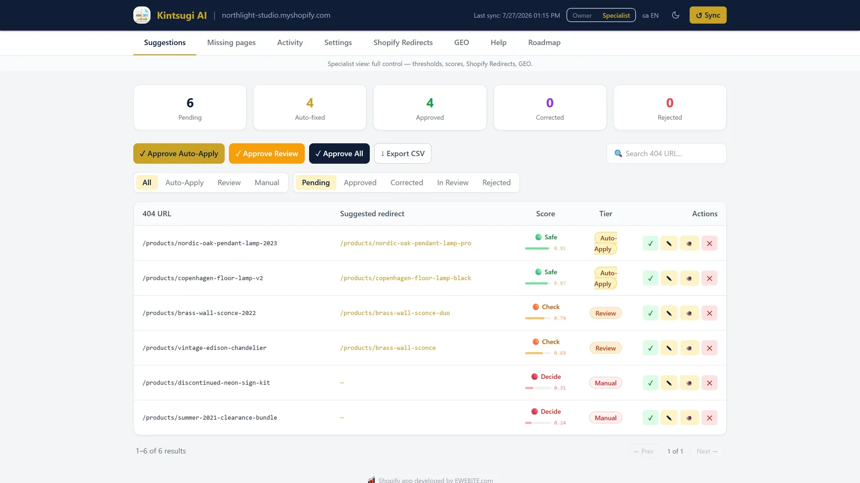
Task: Preview the summer-2021-clearance-bundle eye icon
Action: (x=690, y=418)
